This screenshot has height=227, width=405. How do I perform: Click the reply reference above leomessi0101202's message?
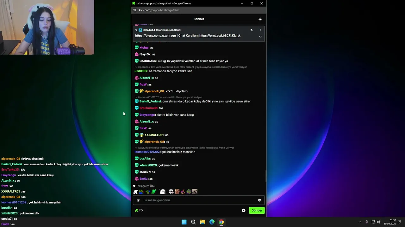[184, 148]
